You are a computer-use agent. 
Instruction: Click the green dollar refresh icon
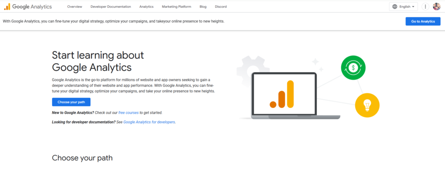point(354,68)
